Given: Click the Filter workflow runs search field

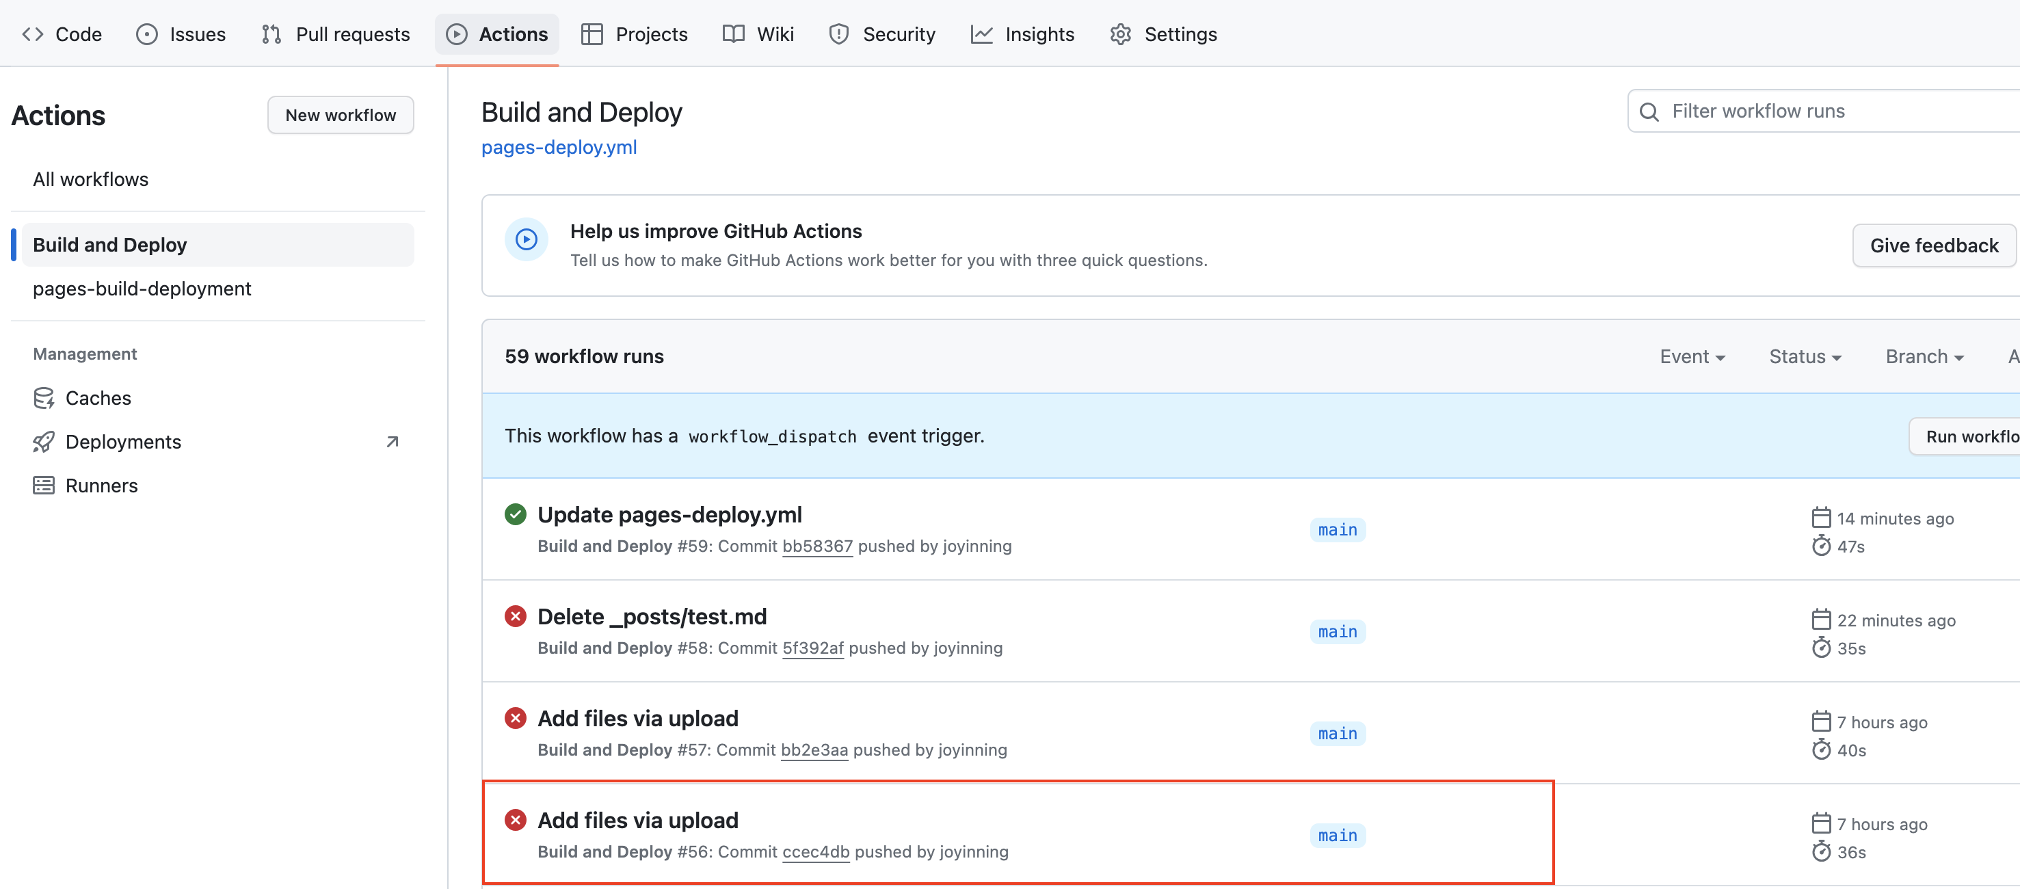Looking at the screenshot, I should tap(1835, 111).
